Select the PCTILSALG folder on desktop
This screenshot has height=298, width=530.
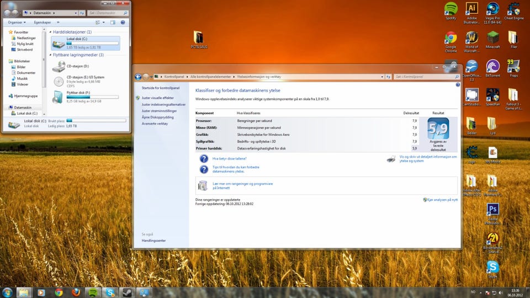(x=199, y=38)
